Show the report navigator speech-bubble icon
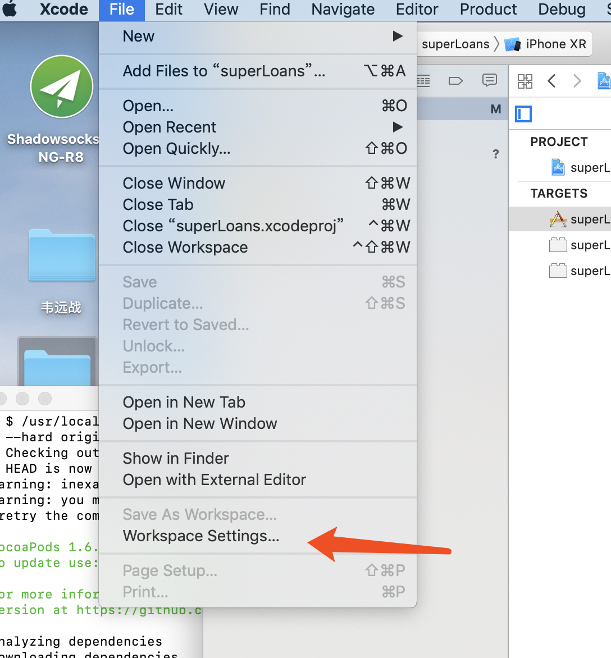The image size is (611, 658). point(489,80)
